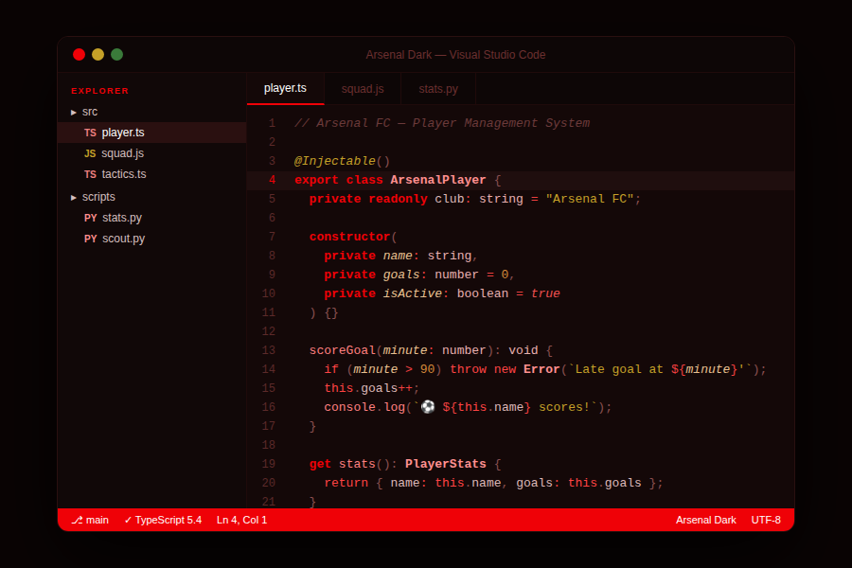Screen dimensions: 852x568
Task: Click the return keyword on line 20
Action: tap(346, 483)
